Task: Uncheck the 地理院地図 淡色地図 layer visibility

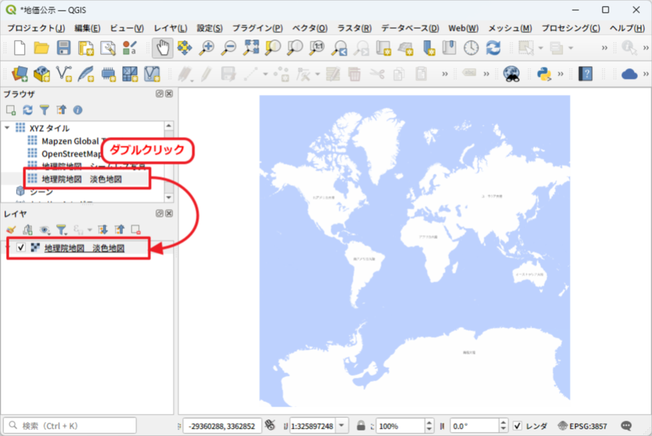Action: point(21,248)
